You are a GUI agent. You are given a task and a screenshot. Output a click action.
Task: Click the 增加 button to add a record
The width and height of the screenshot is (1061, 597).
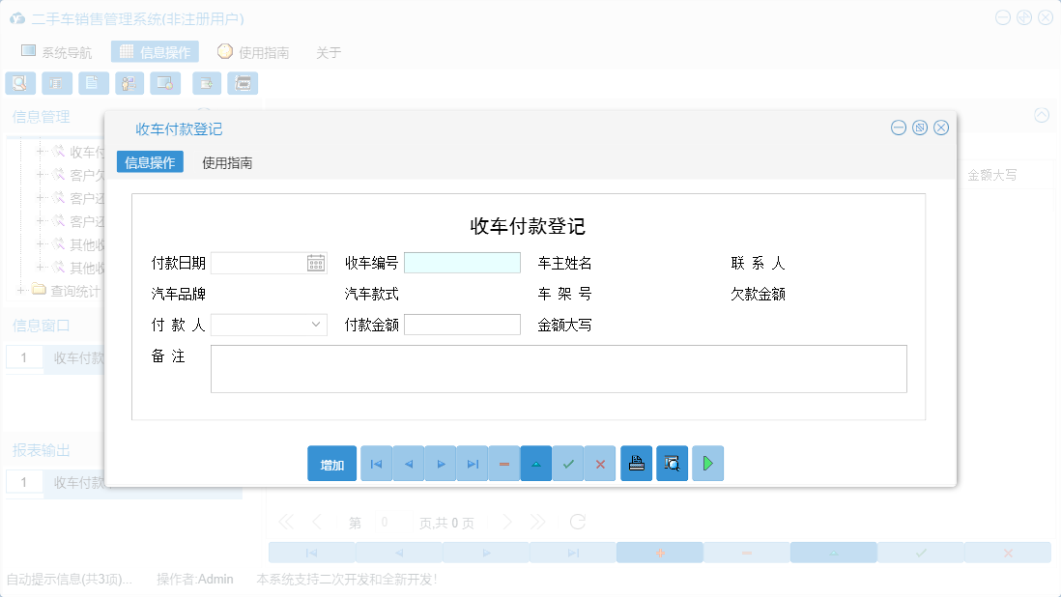tap(331, 463)
